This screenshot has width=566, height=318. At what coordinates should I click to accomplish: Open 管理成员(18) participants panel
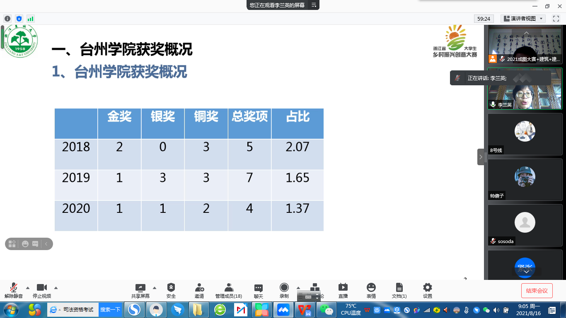click(x=228, y=290)
